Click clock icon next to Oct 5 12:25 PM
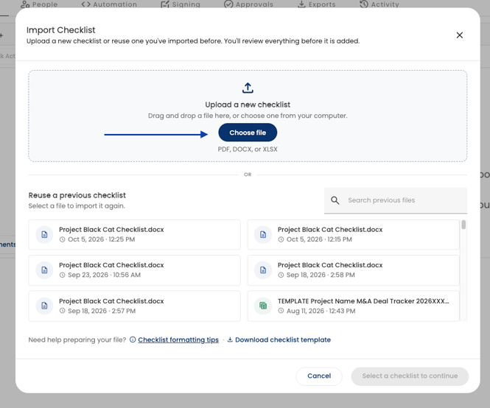 coord(63,239)
